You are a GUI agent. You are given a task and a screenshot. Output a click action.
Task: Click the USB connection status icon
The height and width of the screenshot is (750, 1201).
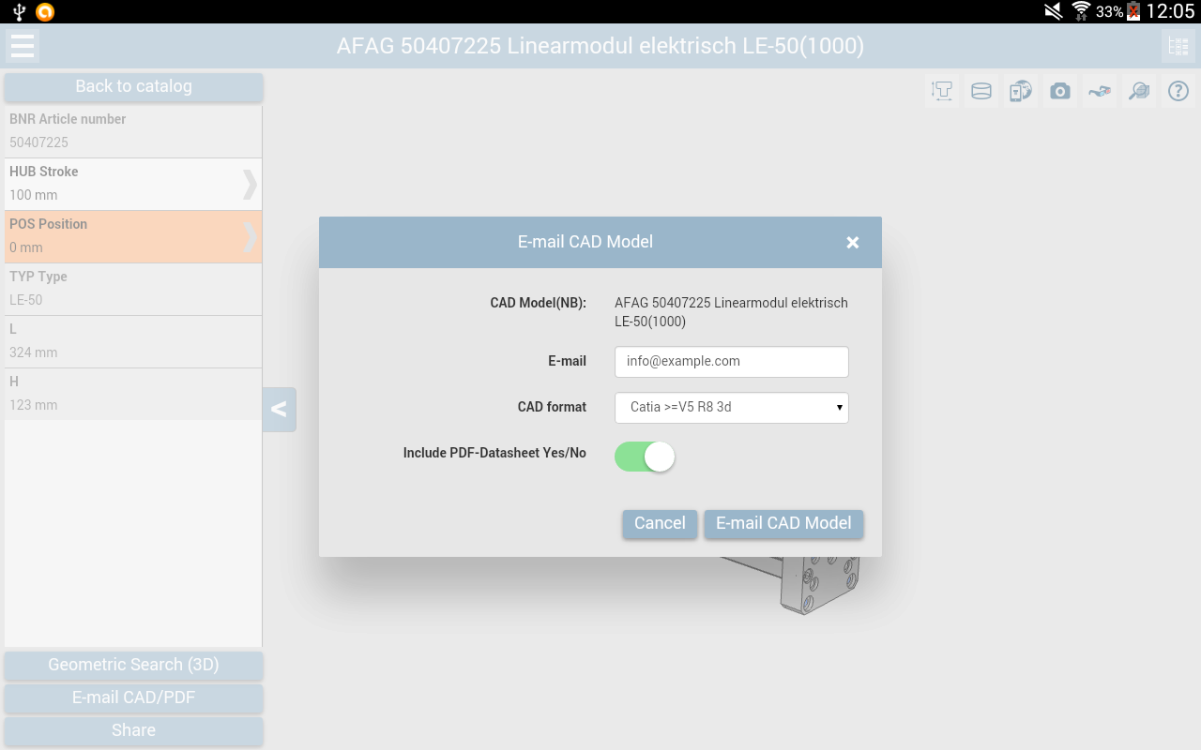(x=19, y=12)
